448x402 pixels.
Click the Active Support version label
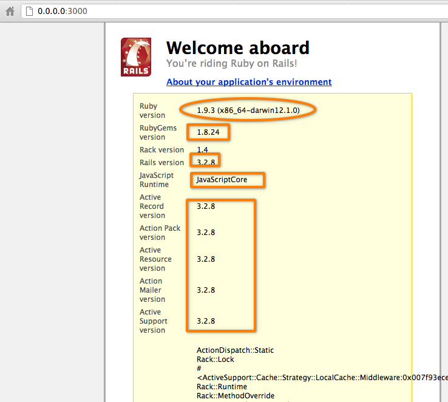pyautogui.click(x=154, y=321)
